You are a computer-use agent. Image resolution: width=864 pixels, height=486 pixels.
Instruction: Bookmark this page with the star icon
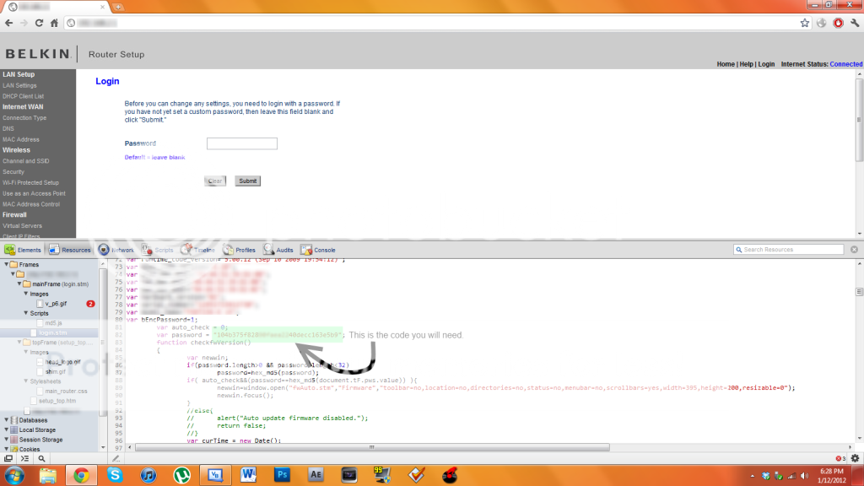(x=804, y=23)
